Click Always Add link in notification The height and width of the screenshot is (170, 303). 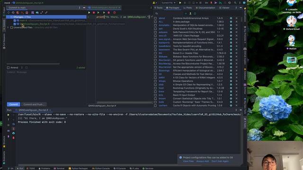tap(203, 161)
